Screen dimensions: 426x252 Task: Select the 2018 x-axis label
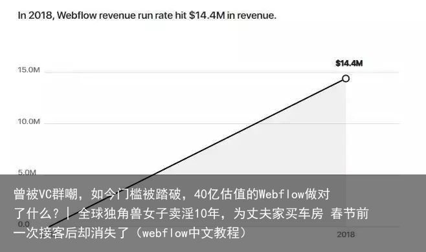(346, 235)
